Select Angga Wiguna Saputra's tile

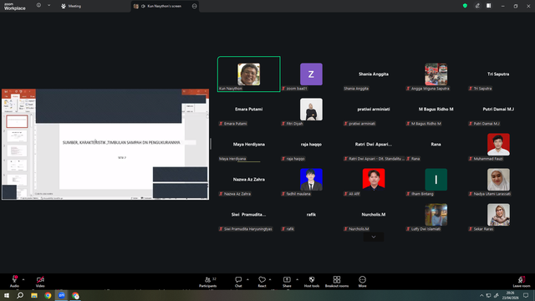436,74
